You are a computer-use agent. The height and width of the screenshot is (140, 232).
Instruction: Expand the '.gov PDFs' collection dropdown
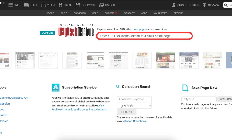[134, 106]
